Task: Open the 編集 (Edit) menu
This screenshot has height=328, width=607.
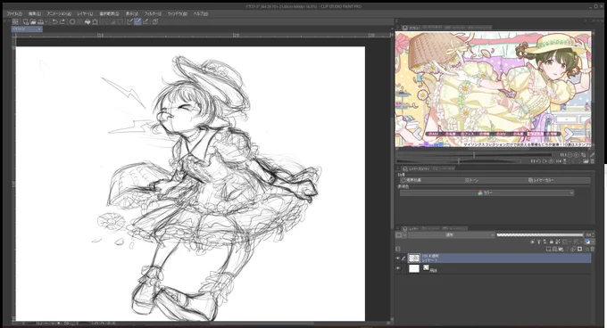Action: click(35, 13)
